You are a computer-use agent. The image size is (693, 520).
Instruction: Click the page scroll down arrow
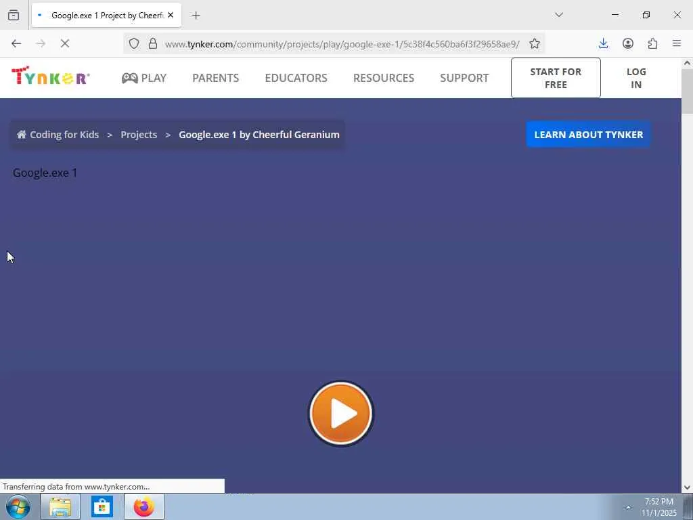pyautogui.click(x=687, y=487)
